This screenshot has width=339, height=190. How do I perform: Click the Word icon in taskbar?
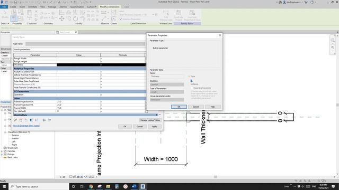[134, 186]
